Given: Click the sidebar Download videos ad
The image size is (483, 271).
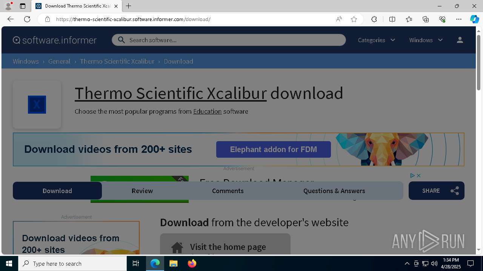Looking at the screenshot, I should pos(76,238).
